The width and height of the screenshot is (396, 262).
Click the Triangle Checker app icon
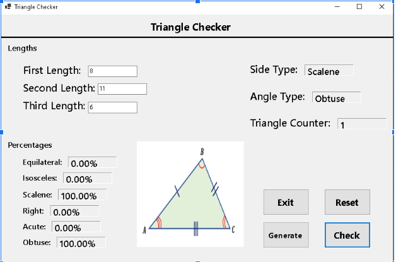click(8, 6)
